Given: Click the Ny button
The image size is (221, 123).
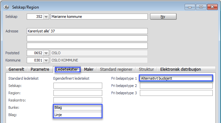Looking at the screenshot, I should click(x=163, y=17).
